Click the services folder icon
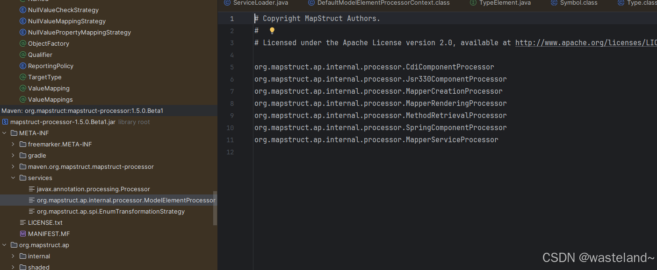 pyautogui.click(x=23, y=178)
